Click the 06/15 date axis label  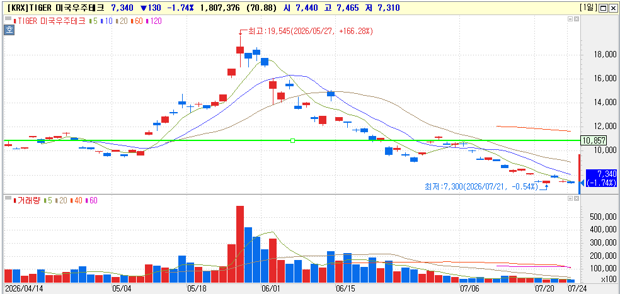coord(345,289)
